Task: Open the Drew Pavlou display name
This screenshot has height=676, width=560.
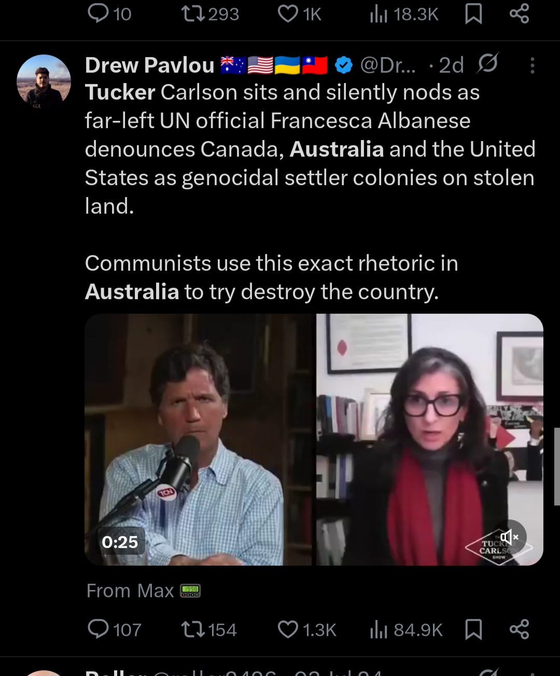Action: point(149,65)
